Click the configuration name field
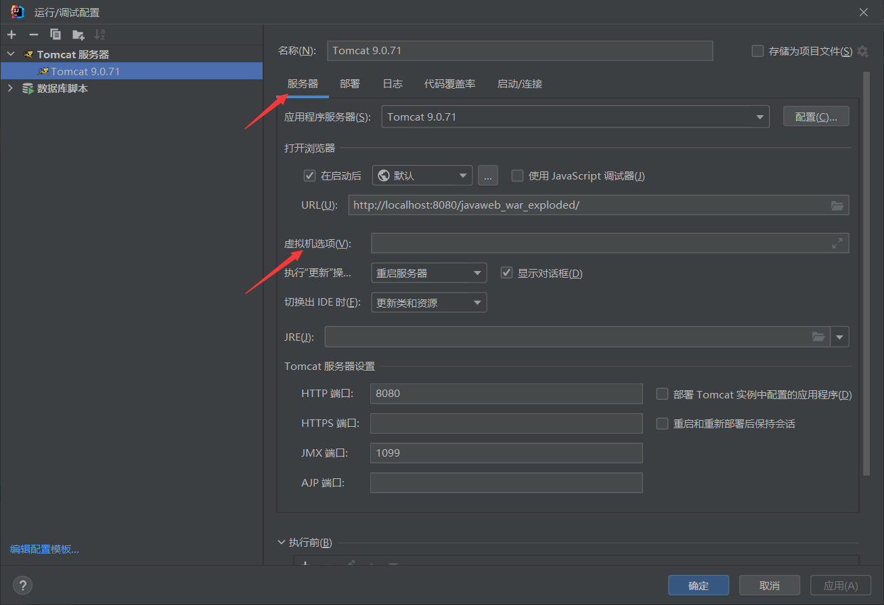 (x=520, y=51)
